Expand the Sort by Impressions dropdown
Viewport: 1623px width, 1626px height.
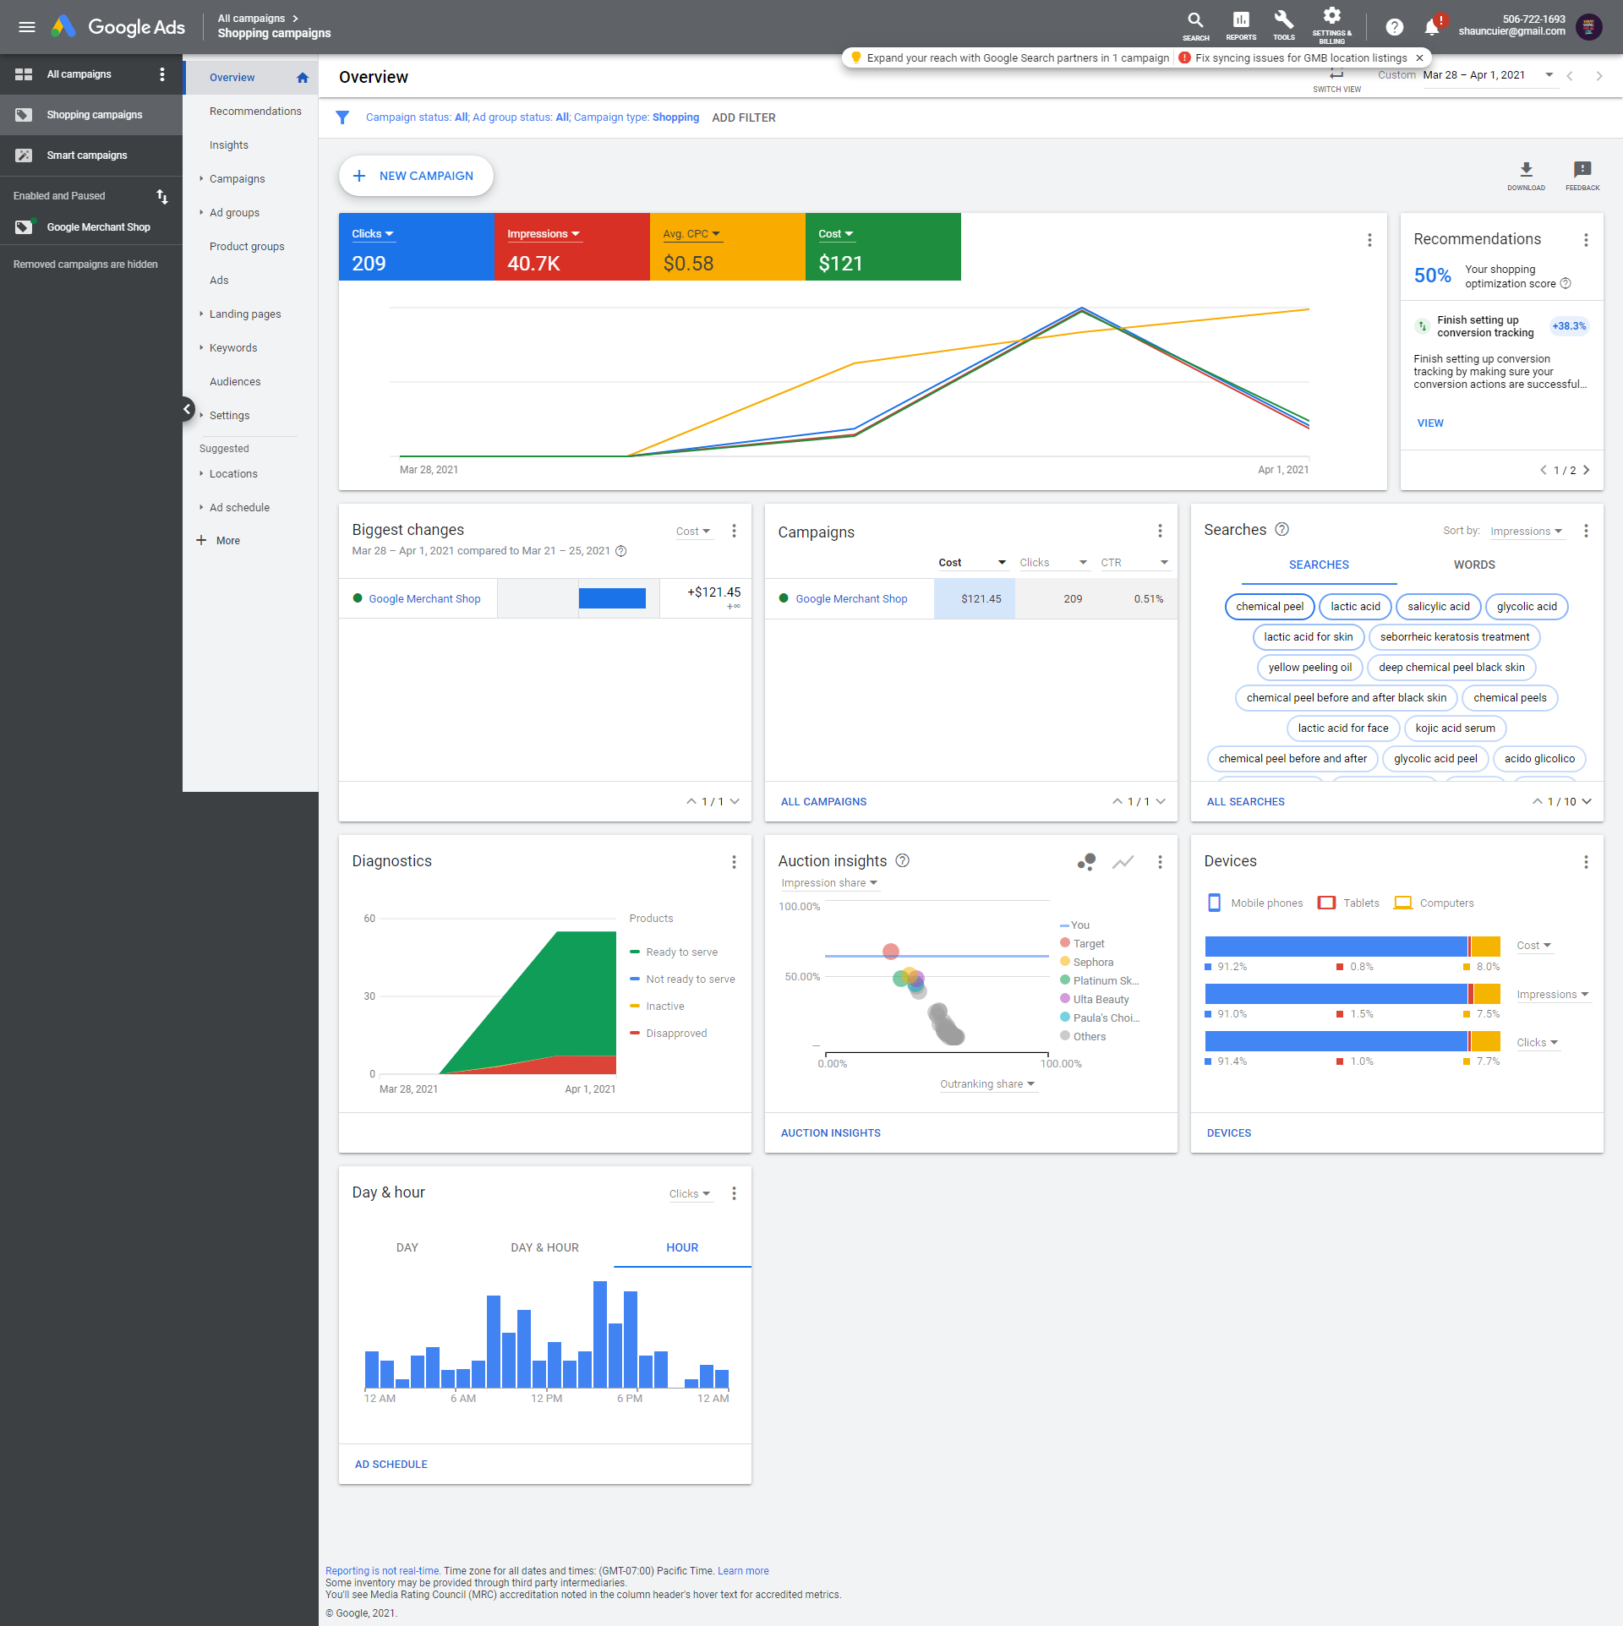(1526, 532)
